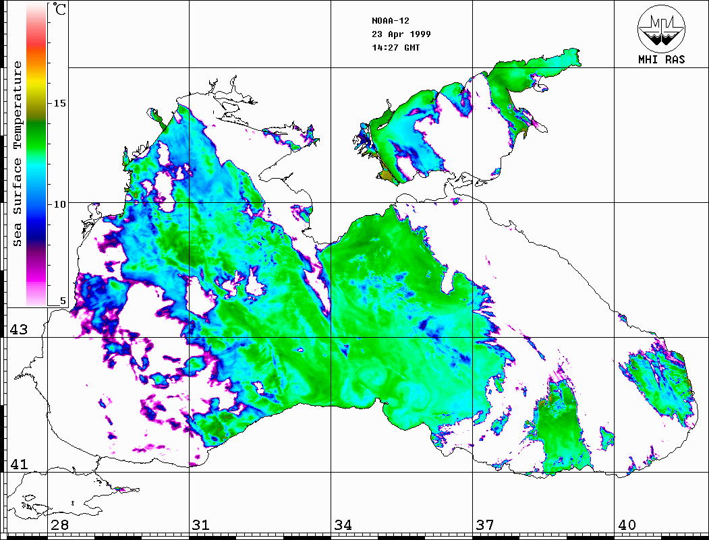Click the "°C" unit label
The height and width of the screenshot is (540, 709).
click(59, 9)
